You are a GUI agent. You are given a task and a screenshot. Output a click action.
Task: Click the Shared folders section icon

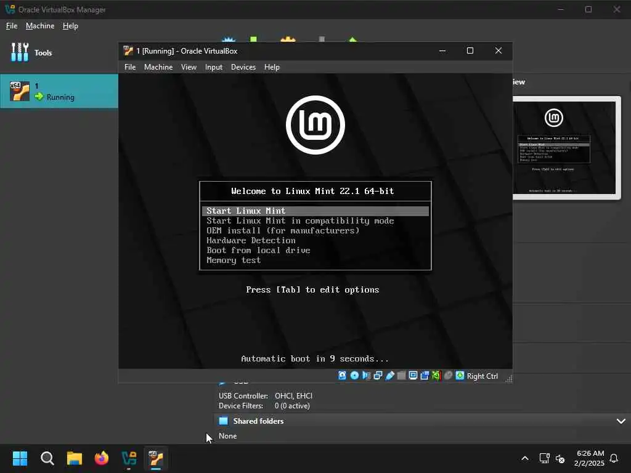[x=223, y=421]
